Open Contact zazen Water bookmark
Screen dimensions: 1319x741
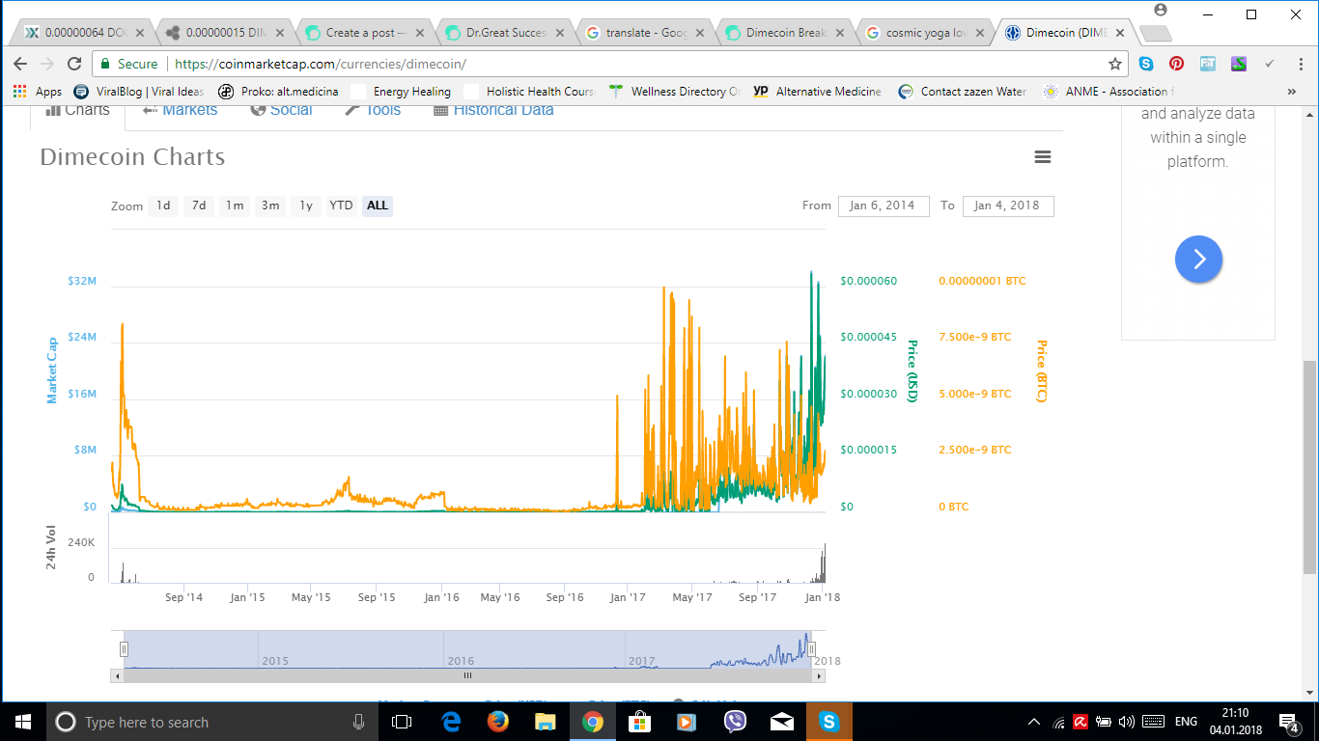pos(963,92)
